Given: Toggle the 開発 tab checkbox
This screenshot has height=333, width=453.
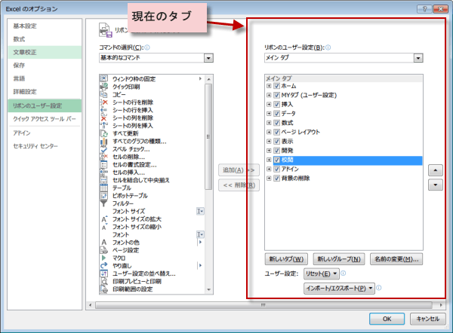Looking at the screenshot, I should tap(277, 150).
